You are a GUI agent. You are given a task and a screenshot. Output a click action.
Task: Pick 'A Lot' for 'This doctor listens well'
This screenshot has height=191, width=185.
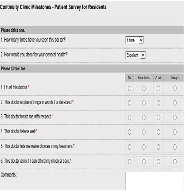point(158,132)
